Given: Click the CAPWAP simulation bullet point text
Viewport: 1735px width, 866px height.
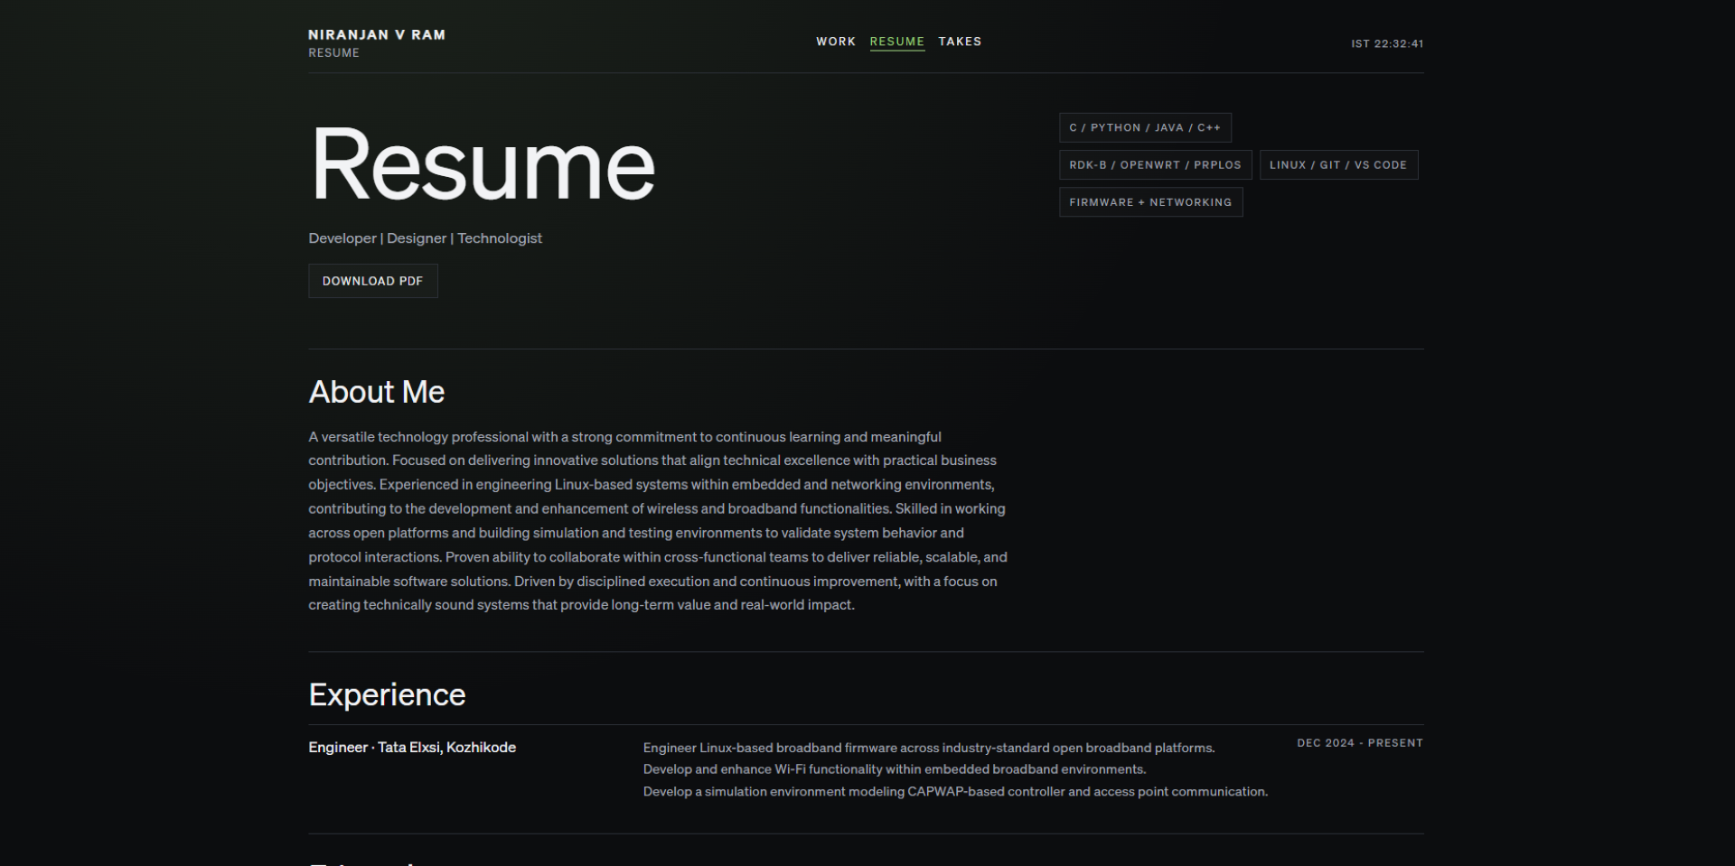Looking at the screenshot, I should tap(954, 791).
